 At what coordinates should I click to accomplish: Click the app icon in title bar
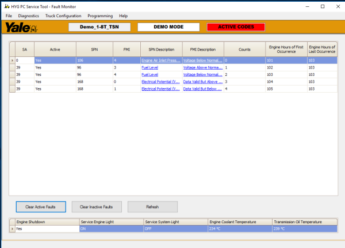pos(7,6)
